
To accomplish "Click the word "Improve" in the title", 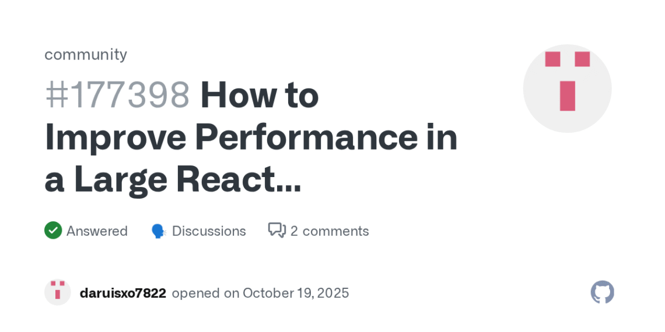I will click(115, 137).
